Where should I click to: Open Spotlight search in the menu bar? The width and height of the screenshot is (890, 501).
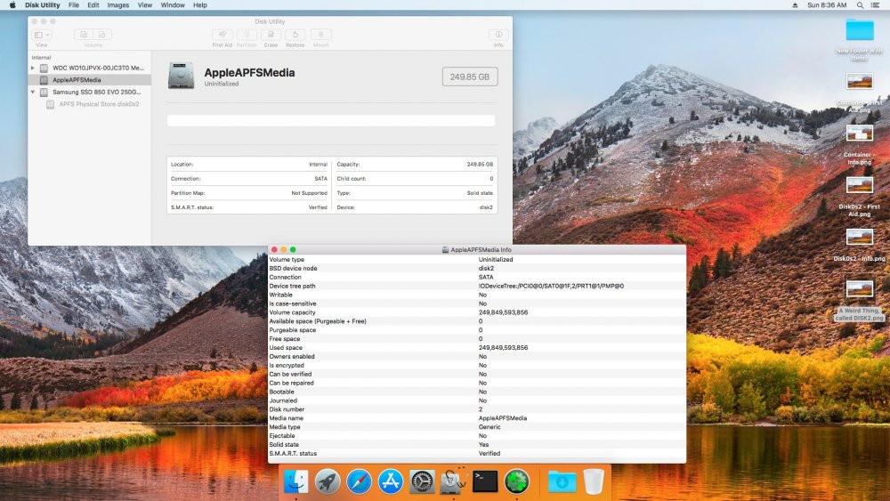click(x=861, y=5)
